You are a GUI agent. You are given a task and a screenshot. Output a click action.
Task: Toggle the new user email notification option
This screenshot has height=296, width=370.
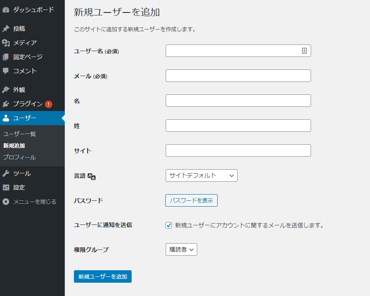click(168, 225)
